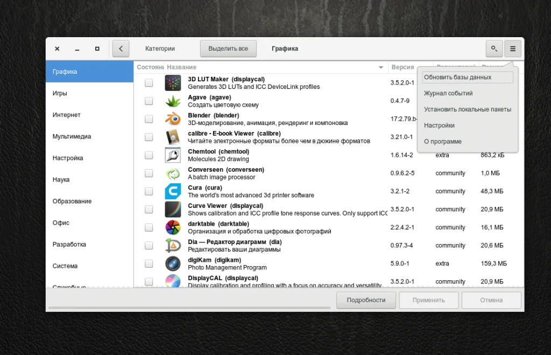Choose Обновить базы данных from menu

(x=468, y=77)
